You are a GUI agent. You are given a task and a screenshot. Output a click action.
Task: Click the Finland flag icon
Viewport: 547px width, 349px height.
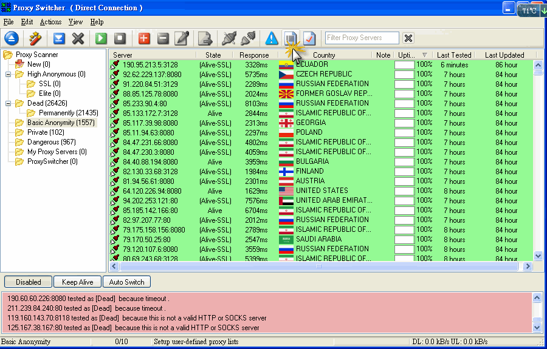pos(286,172)
